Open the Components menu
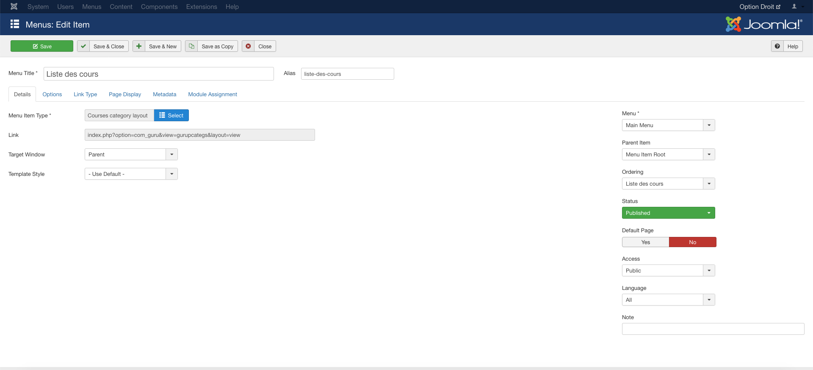Image resolution: width=813 pixels, height=370 pixels. [159, 7]
